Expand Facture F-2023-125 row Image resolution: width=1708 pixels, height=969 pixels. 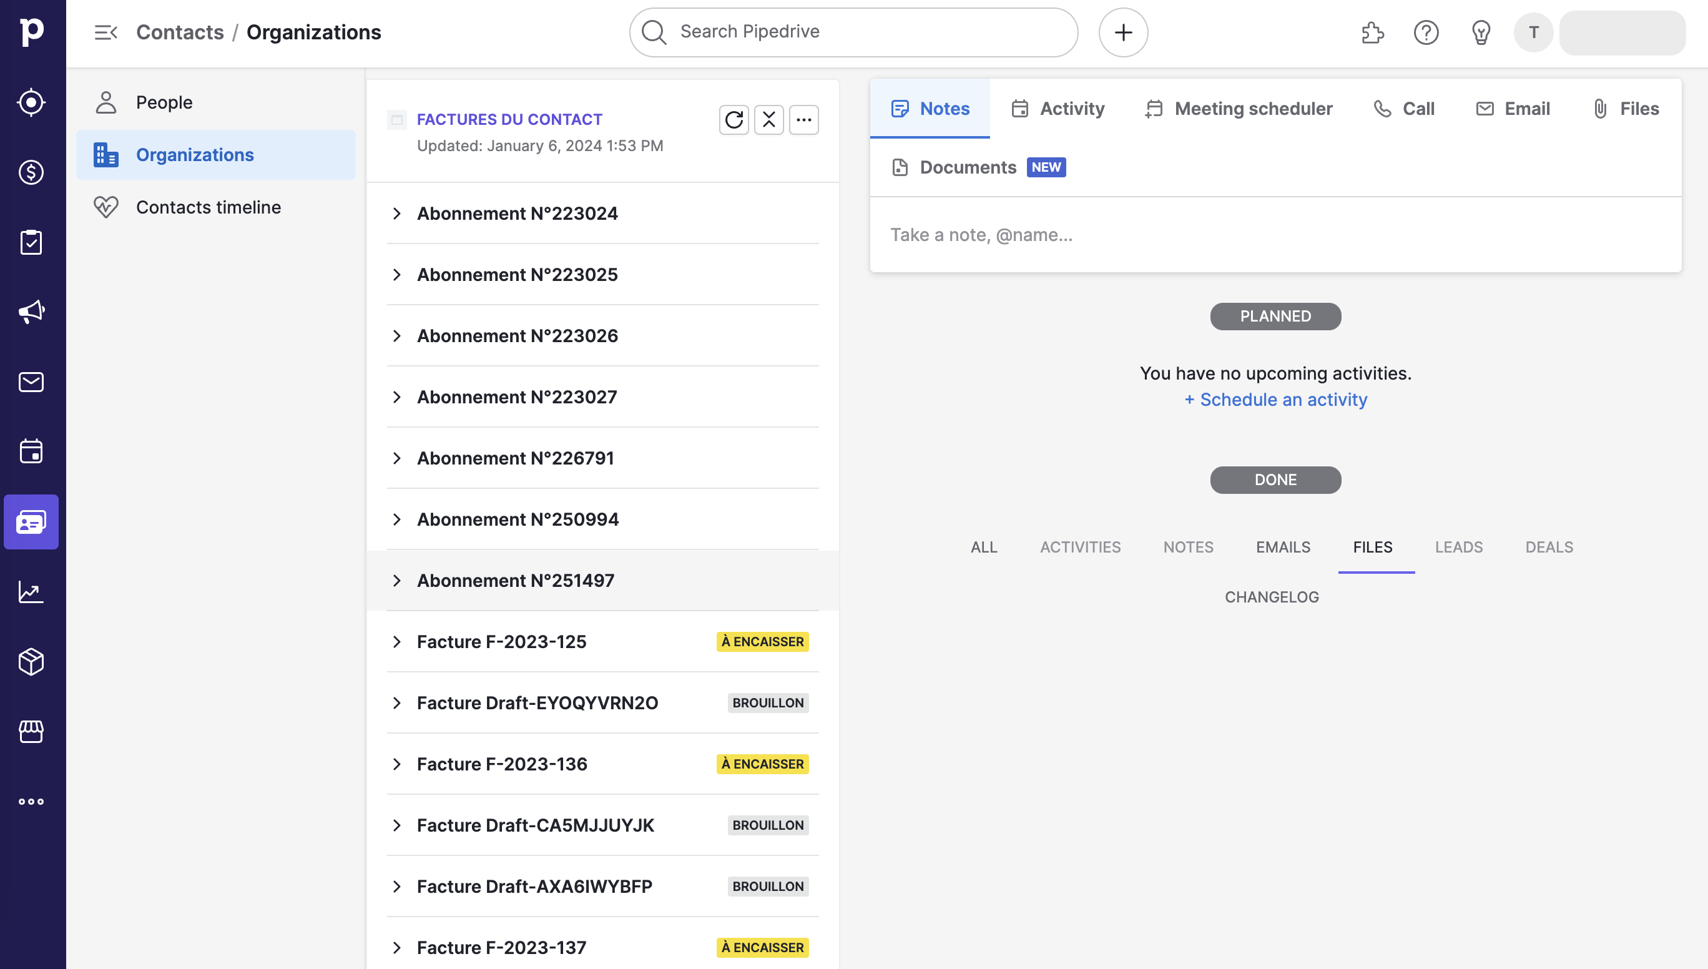pyautogui.click(x=397, y=642)
